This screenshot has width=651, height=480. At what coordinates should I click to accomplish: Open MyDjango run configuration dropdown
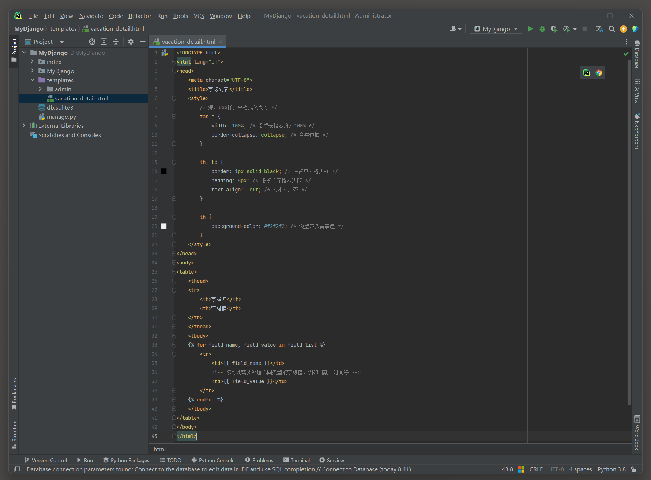coord(496,29)
